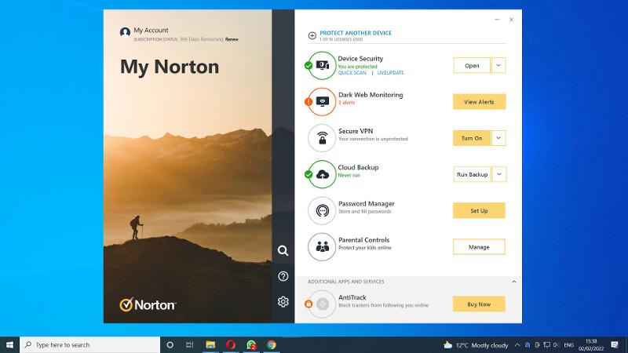Select the Parental Controls icon
This screenshot has width=628, height=353.
(322, 246)
